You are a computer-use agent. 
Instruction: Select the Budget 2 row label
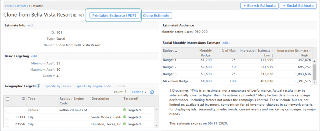pos(170,67)
